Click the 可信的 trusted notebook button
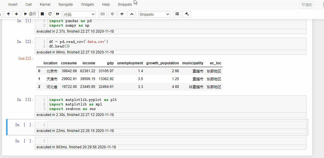The height and width of the screenshot is (158, 324). [306, 5]
